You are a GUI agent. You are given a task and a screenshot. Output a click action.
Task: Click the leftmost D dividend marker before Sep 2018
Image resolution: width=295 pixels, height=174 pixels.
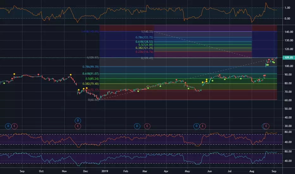coord(8,126)
